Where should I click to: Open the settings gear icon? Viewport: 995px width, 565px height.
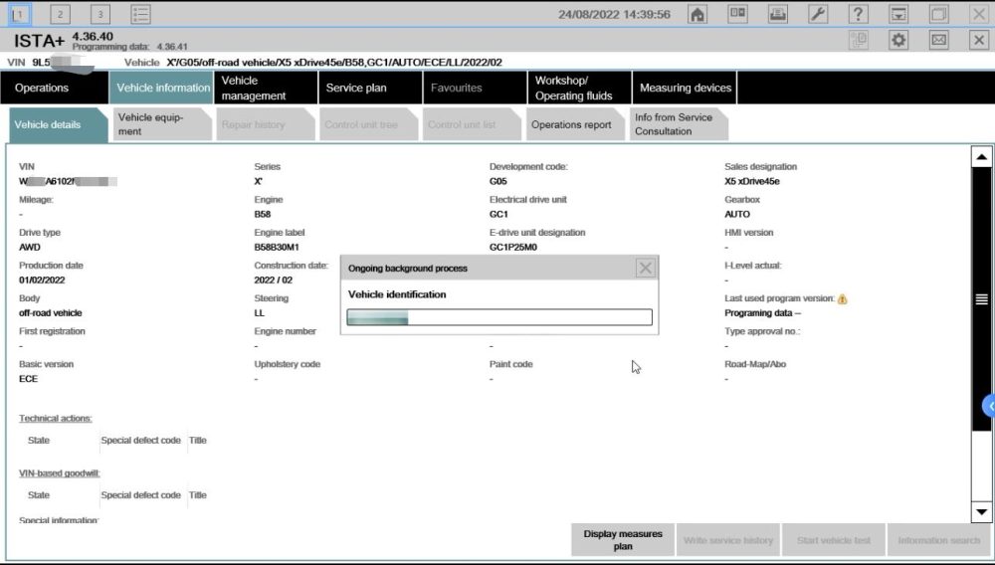[898, 40]
